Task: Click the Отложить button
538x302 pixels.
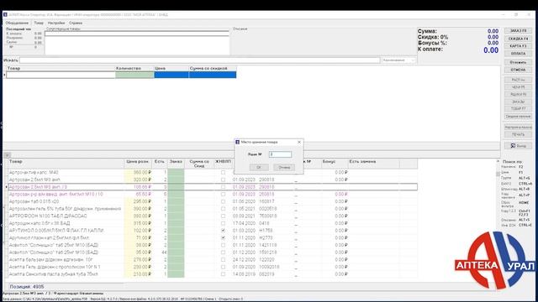Action: (518, 62)
